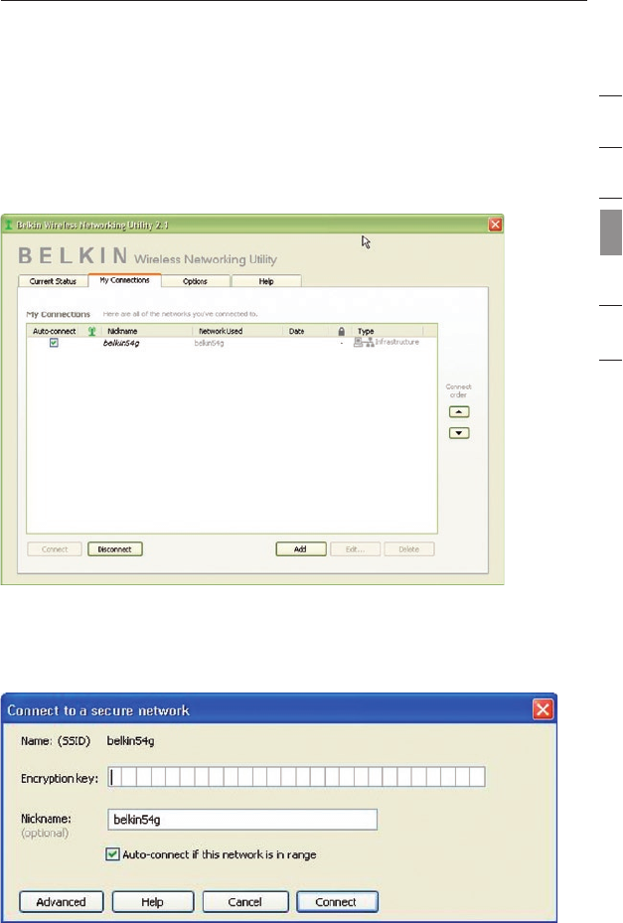Click the Disconnect button
The height and width of the screenshot is (923, 623).
[x=115, y=549]
